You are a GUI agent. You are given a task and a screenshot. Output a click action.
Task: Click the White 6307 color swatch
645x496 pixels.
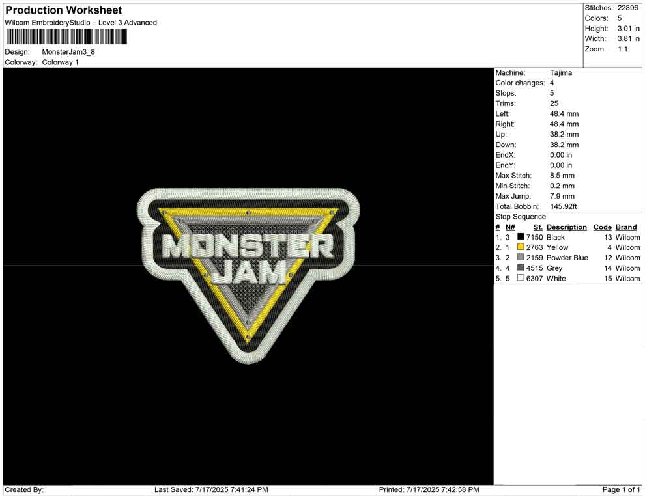pos(521,278)
